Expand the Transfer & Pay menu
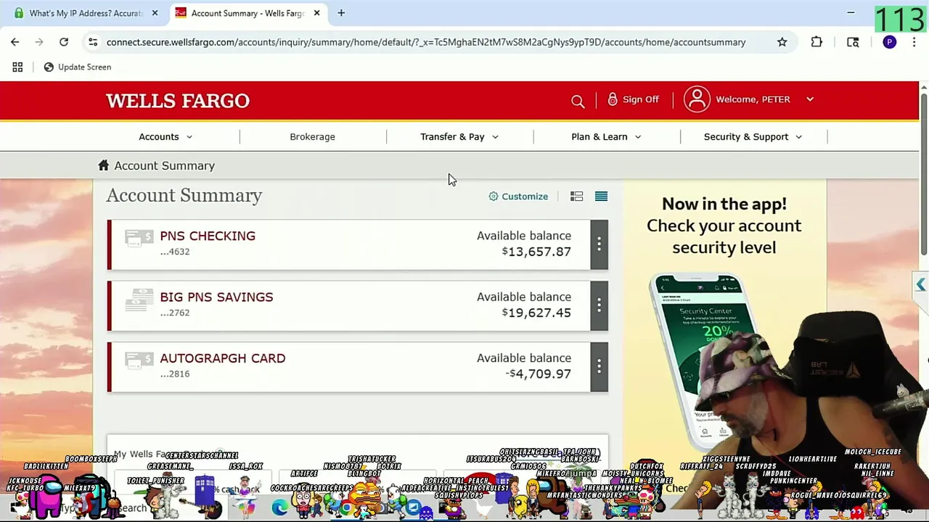The image size is (929, 522). click(459, 136)
